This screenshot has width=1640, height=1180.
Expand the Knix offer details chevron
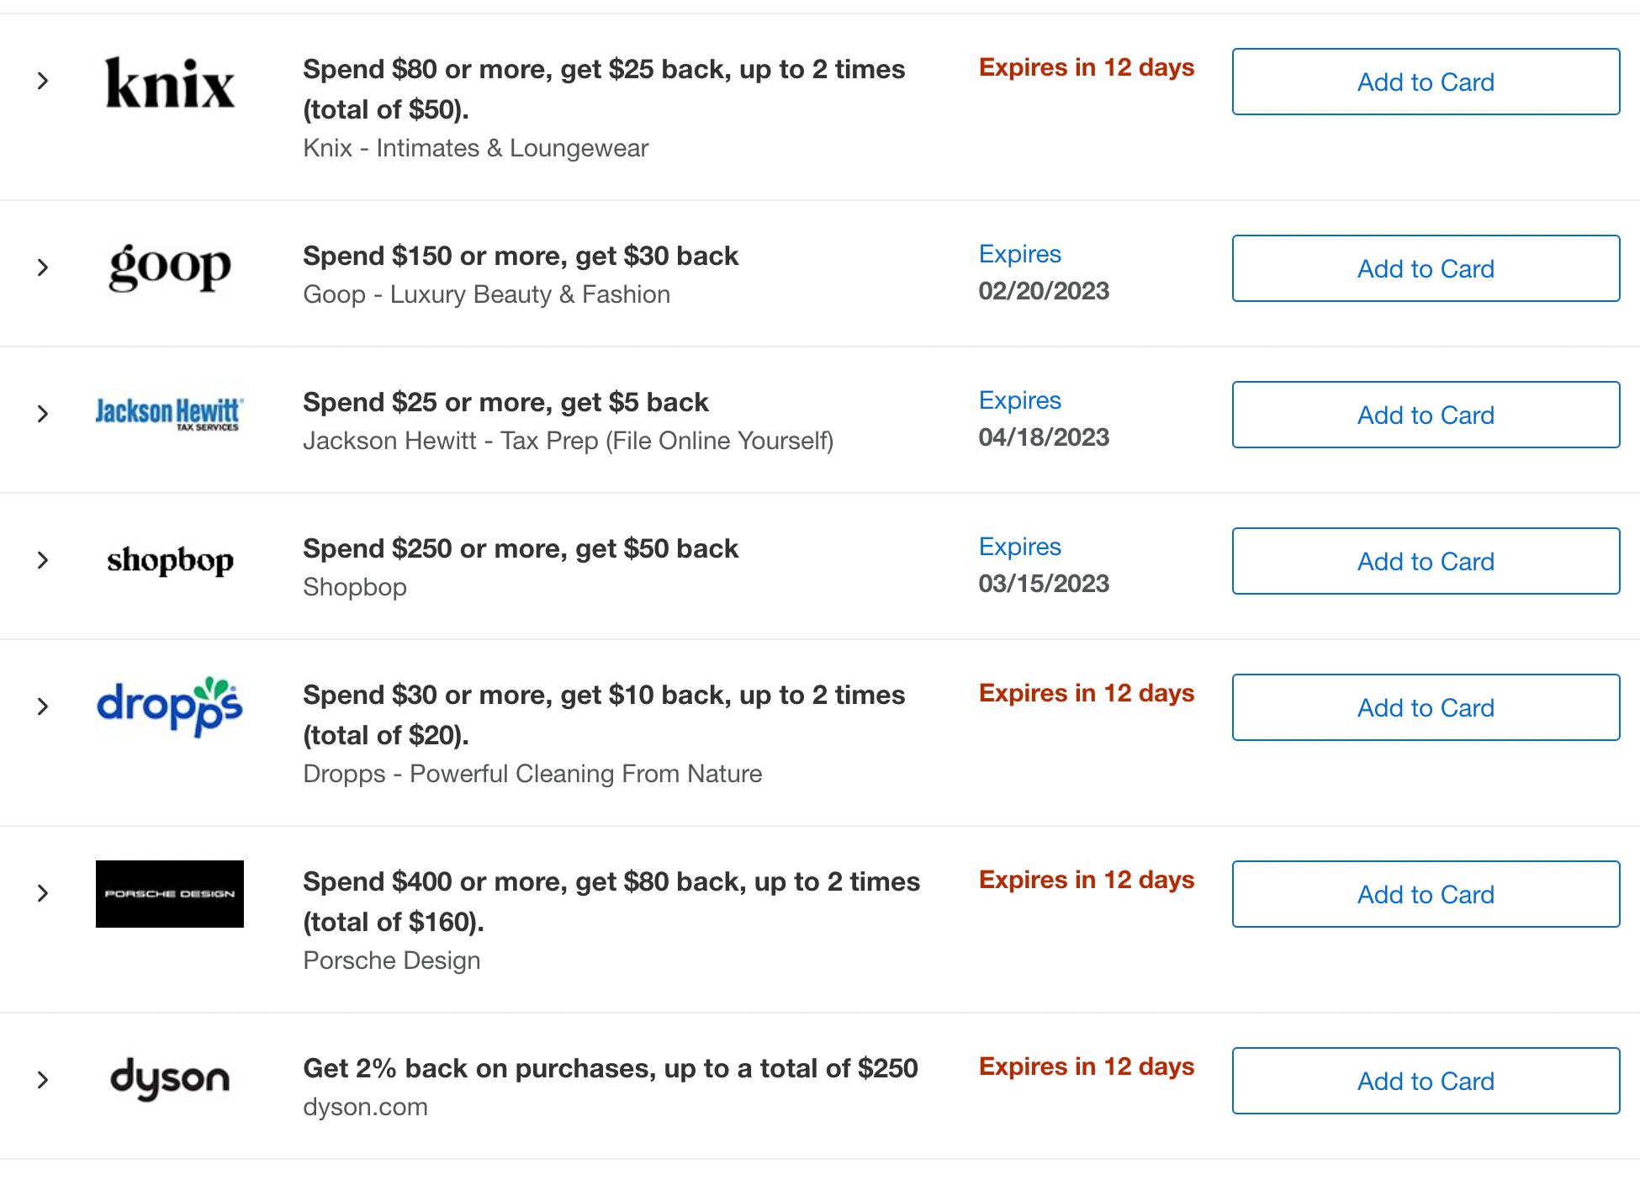coord(43,81)
